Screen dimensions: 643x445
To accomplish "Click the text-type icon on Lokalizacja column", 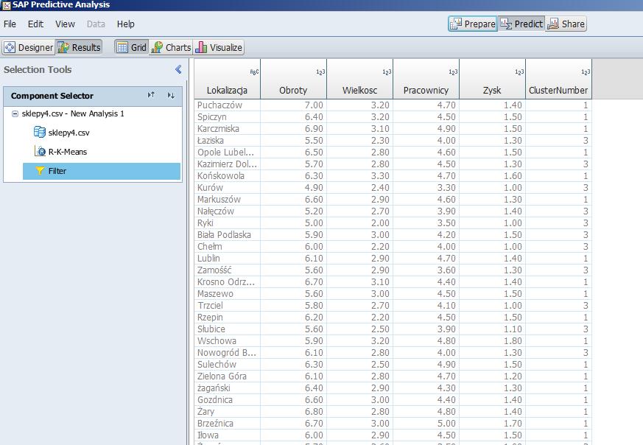I will click(254, 72).
